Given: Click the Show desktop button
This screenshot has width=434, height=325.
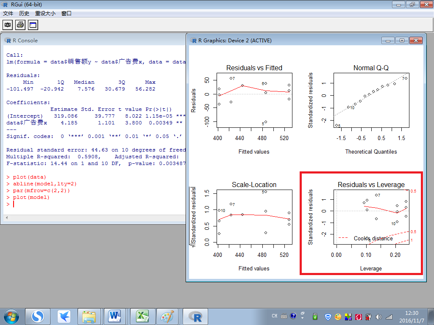Looking at the screenshot, I should [431, 317].
